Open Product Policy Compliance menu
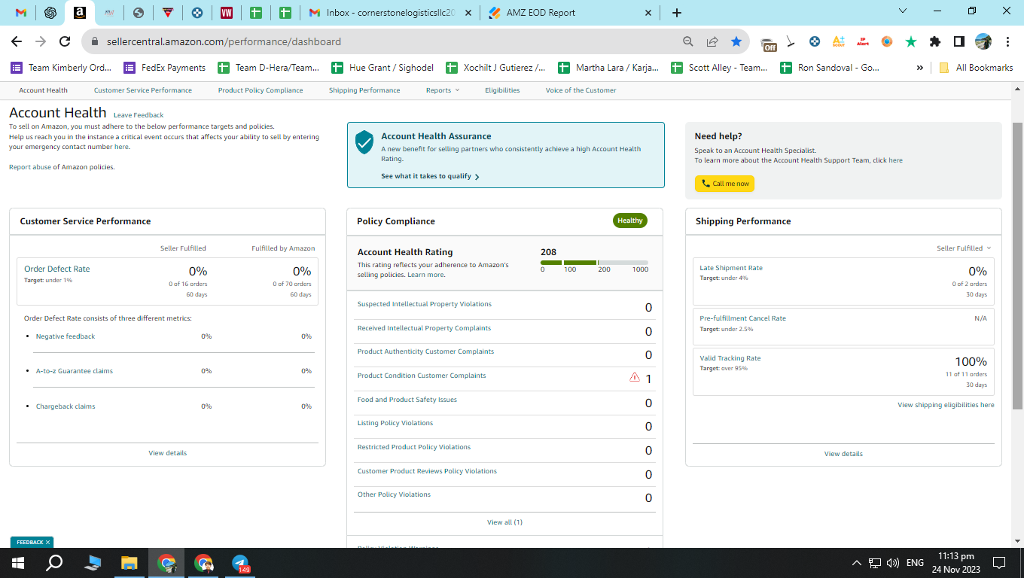1024x578 pixels. click(261, 90)
